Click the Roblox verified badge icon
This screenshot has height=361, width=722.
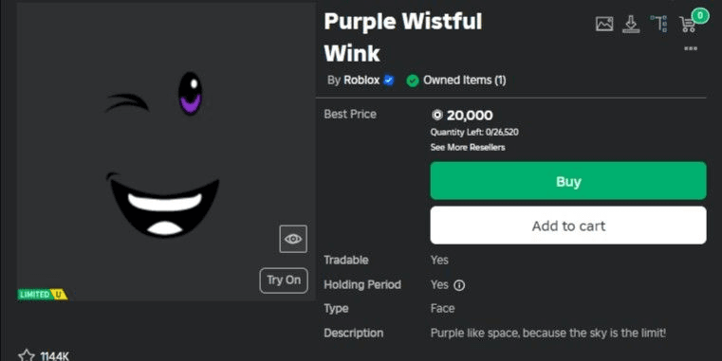click(x=389, y=81)
